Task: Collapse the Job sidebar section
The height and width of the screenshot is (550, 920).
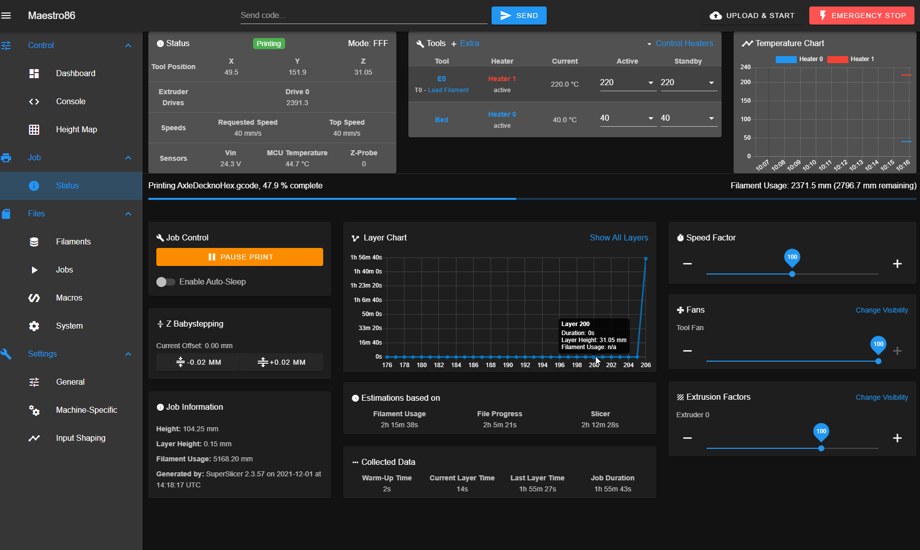Action: coord(128,158)
